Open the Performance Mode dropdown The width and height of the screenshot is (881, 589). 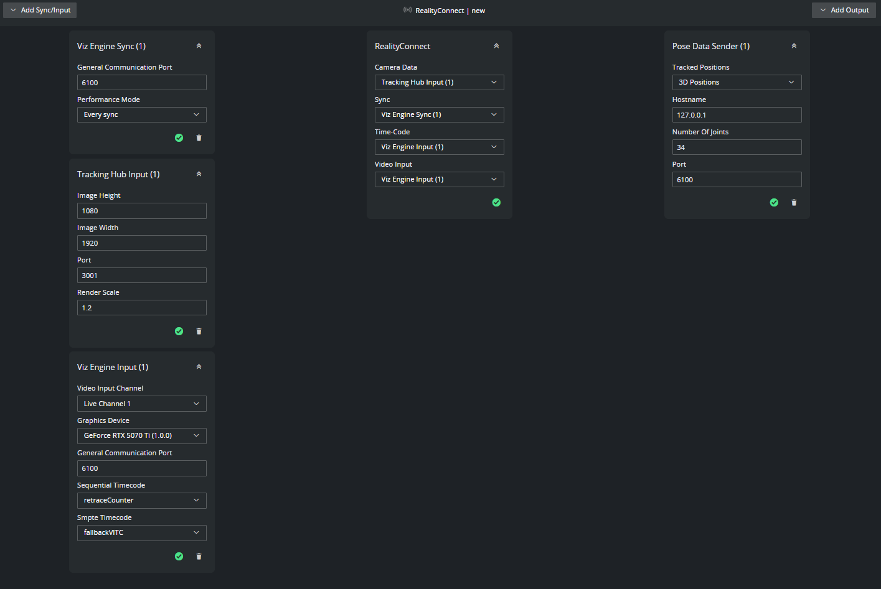pos(141,115)
